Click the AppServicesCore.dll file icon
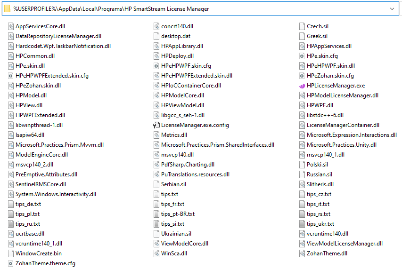Screen dimensions: 402x269 click(11, 26)
